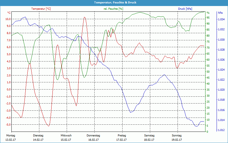Click the '°C' unit label on the temperature axis
The image size is (228, 143).
coord(9,13)
